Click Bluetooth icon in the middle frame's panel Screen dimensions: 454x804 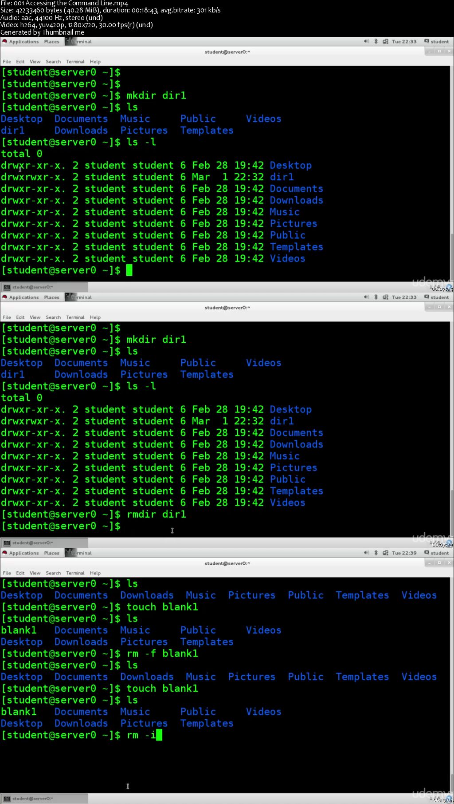tap(376, 297)
